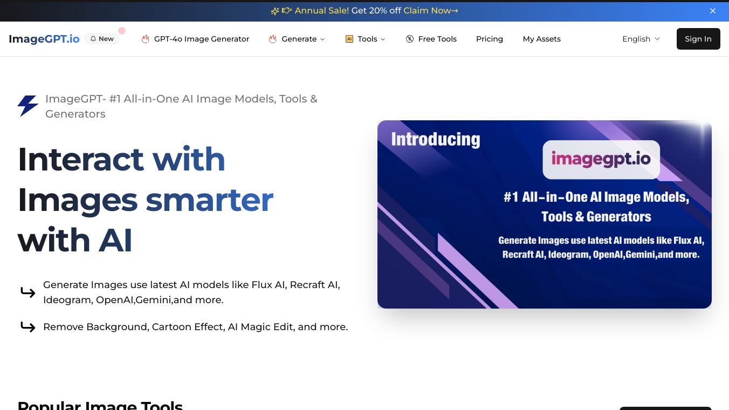
Task: Expand the Tools dropdown chevron
Action: [x=383, y=39]
